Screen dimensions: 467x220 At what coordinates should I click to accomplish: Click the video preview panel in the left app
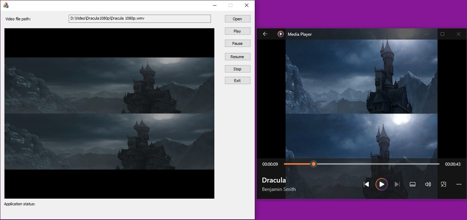click(x=109, y=114)
